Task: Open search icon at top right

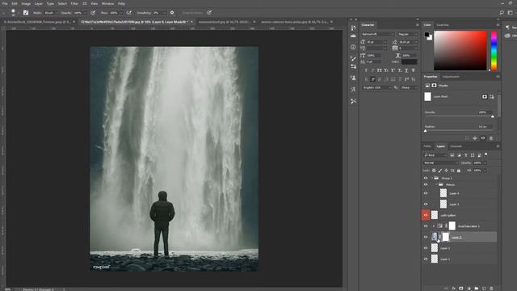Action: 502,13
